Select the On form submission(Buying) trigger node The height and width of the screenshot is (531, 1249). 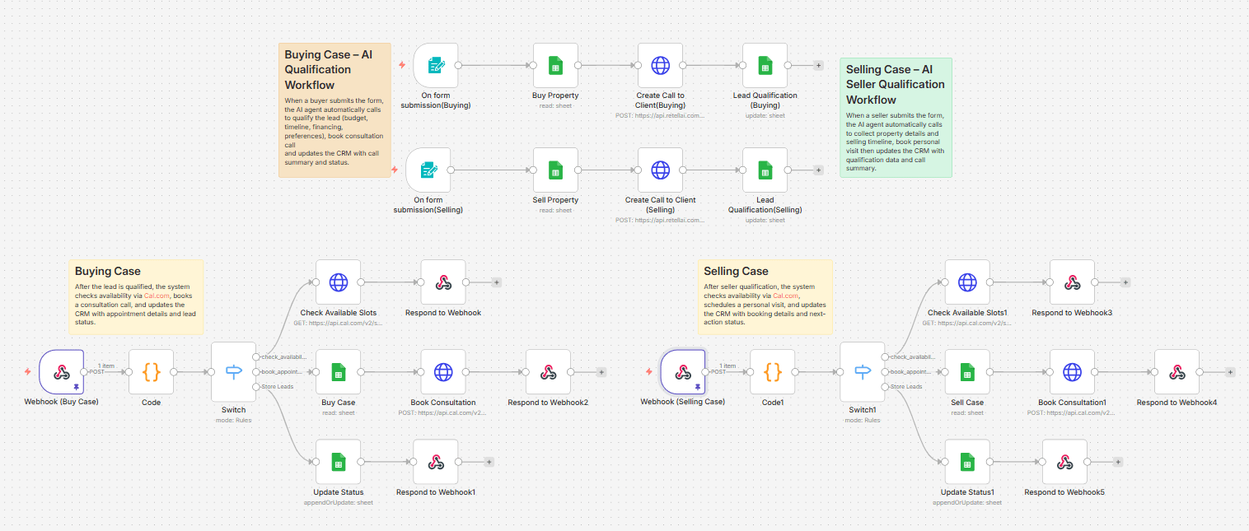[x=436, y=66]
